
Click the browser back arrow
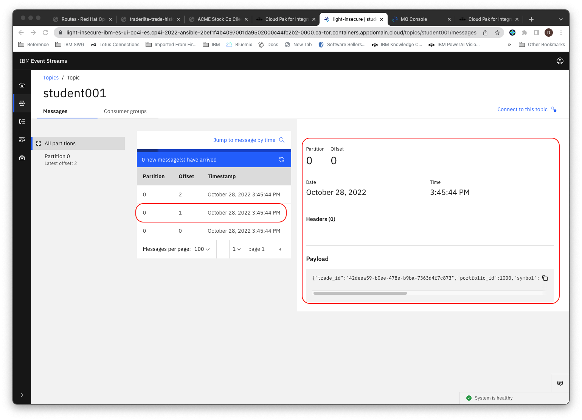click(21, 33)
